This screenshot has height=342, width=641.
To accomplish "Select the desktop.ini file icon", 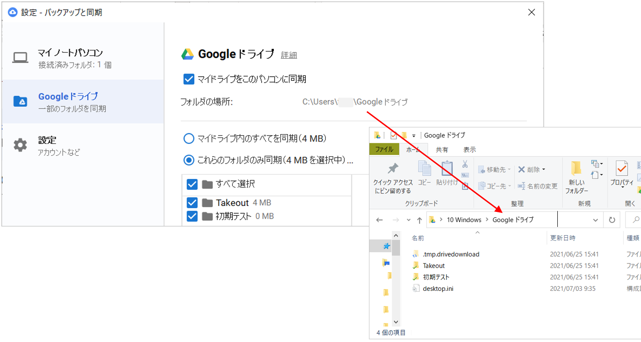I will click(x=416, y=289).
